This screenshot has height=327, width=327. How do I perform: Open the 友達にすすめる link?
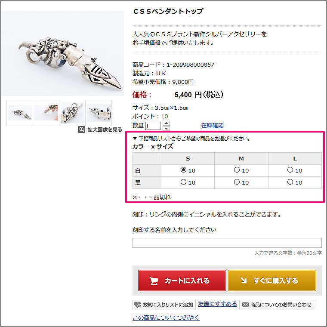coord(217,304)
